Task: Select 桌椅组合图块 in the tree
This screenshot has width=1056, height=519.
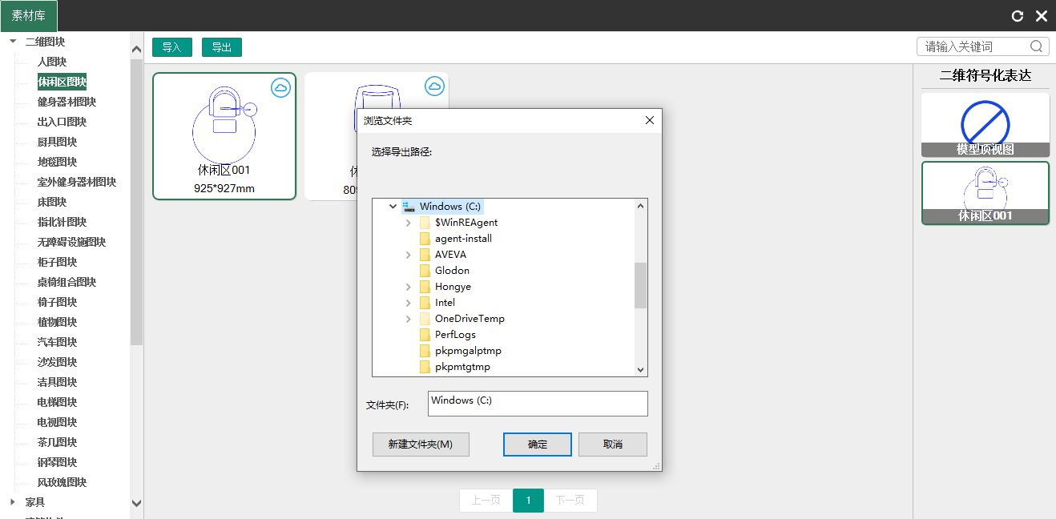Action: coord(67,282)
